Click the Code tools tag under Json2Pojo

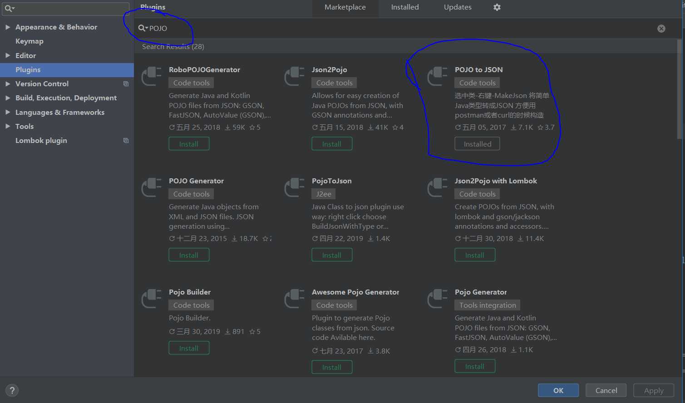(335, 83)
